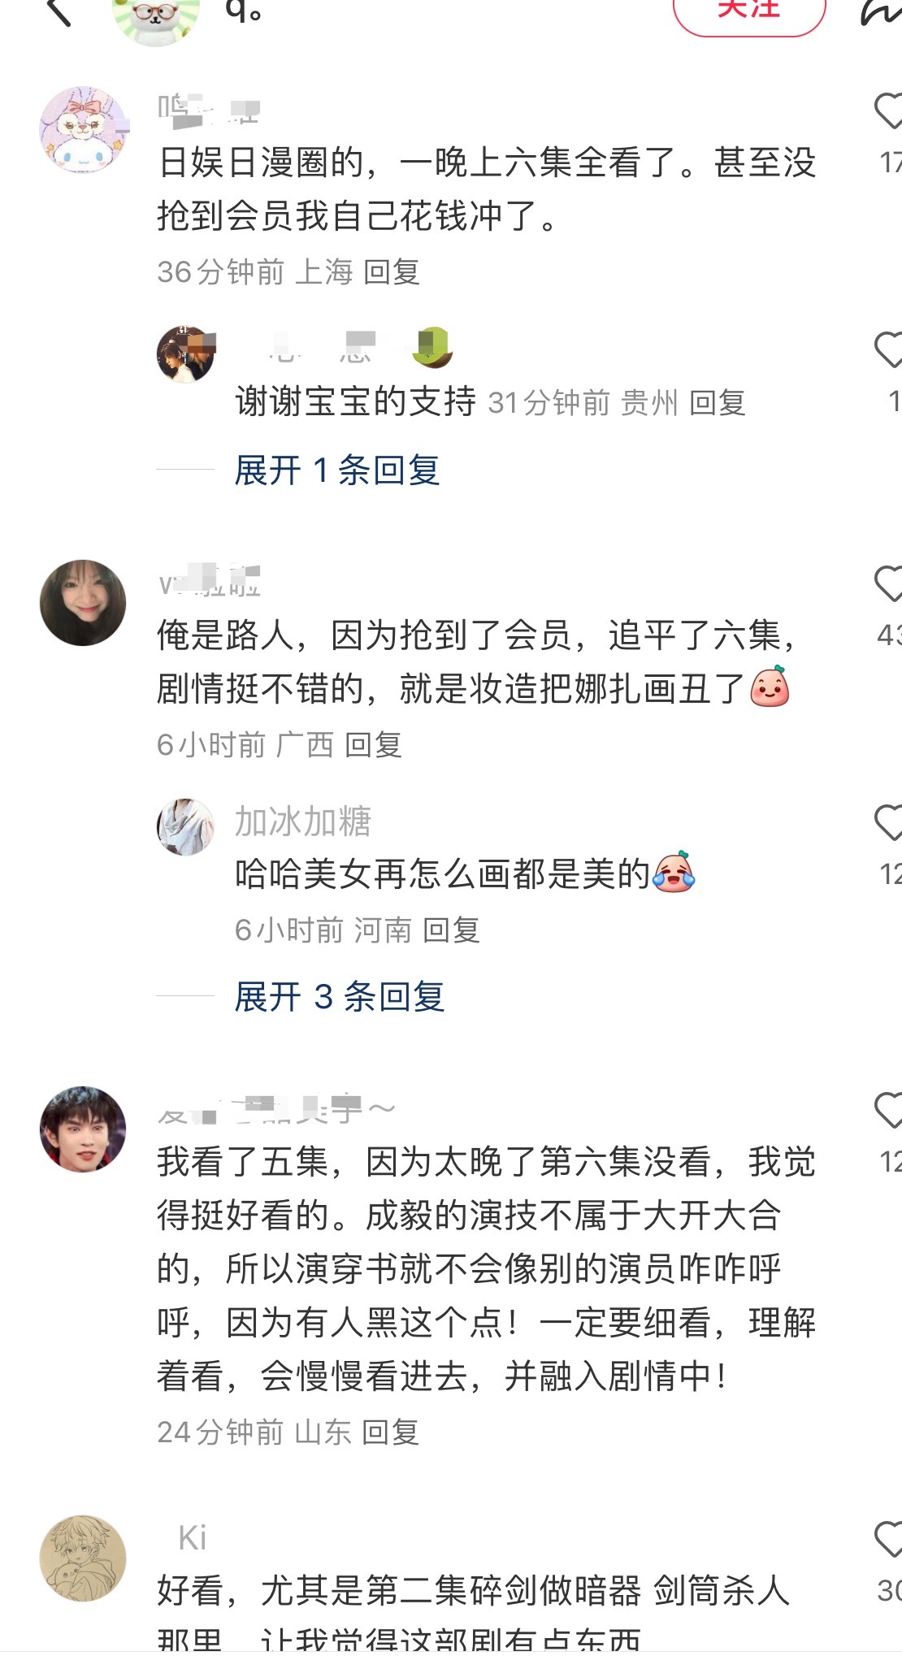
Task: Open Ki's sketch-style avatar
Action: tap(83, 1558)
